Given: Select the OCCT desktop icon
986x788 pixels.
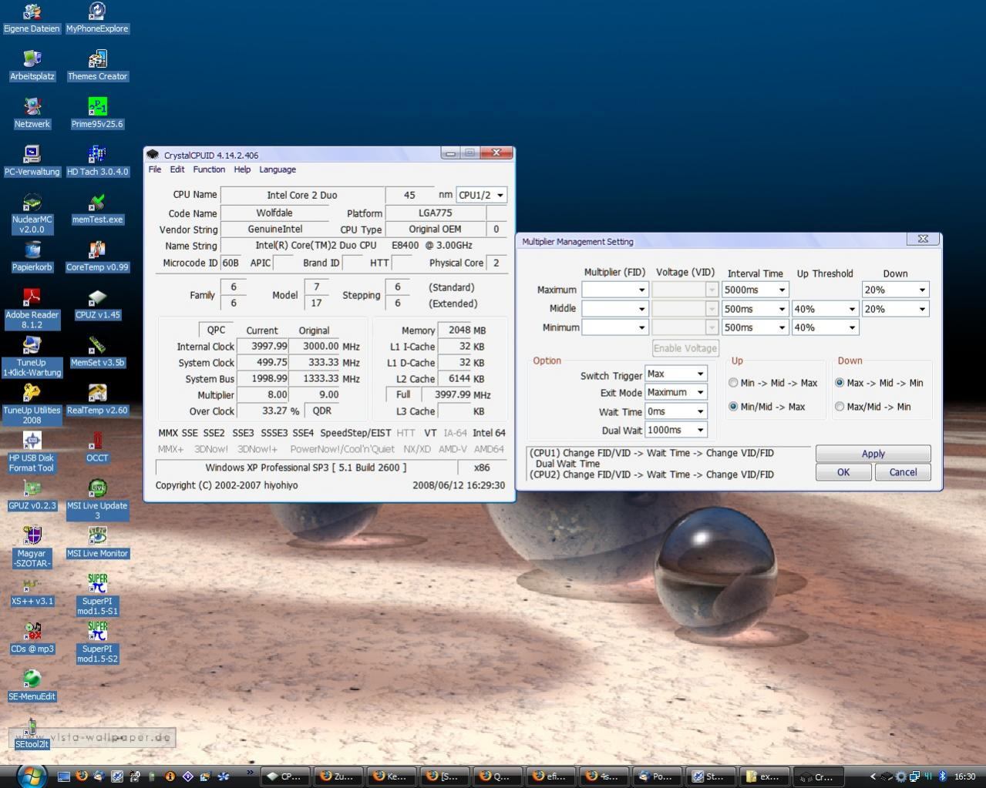Looking at the screenshot, I should (x=97, y=448).
